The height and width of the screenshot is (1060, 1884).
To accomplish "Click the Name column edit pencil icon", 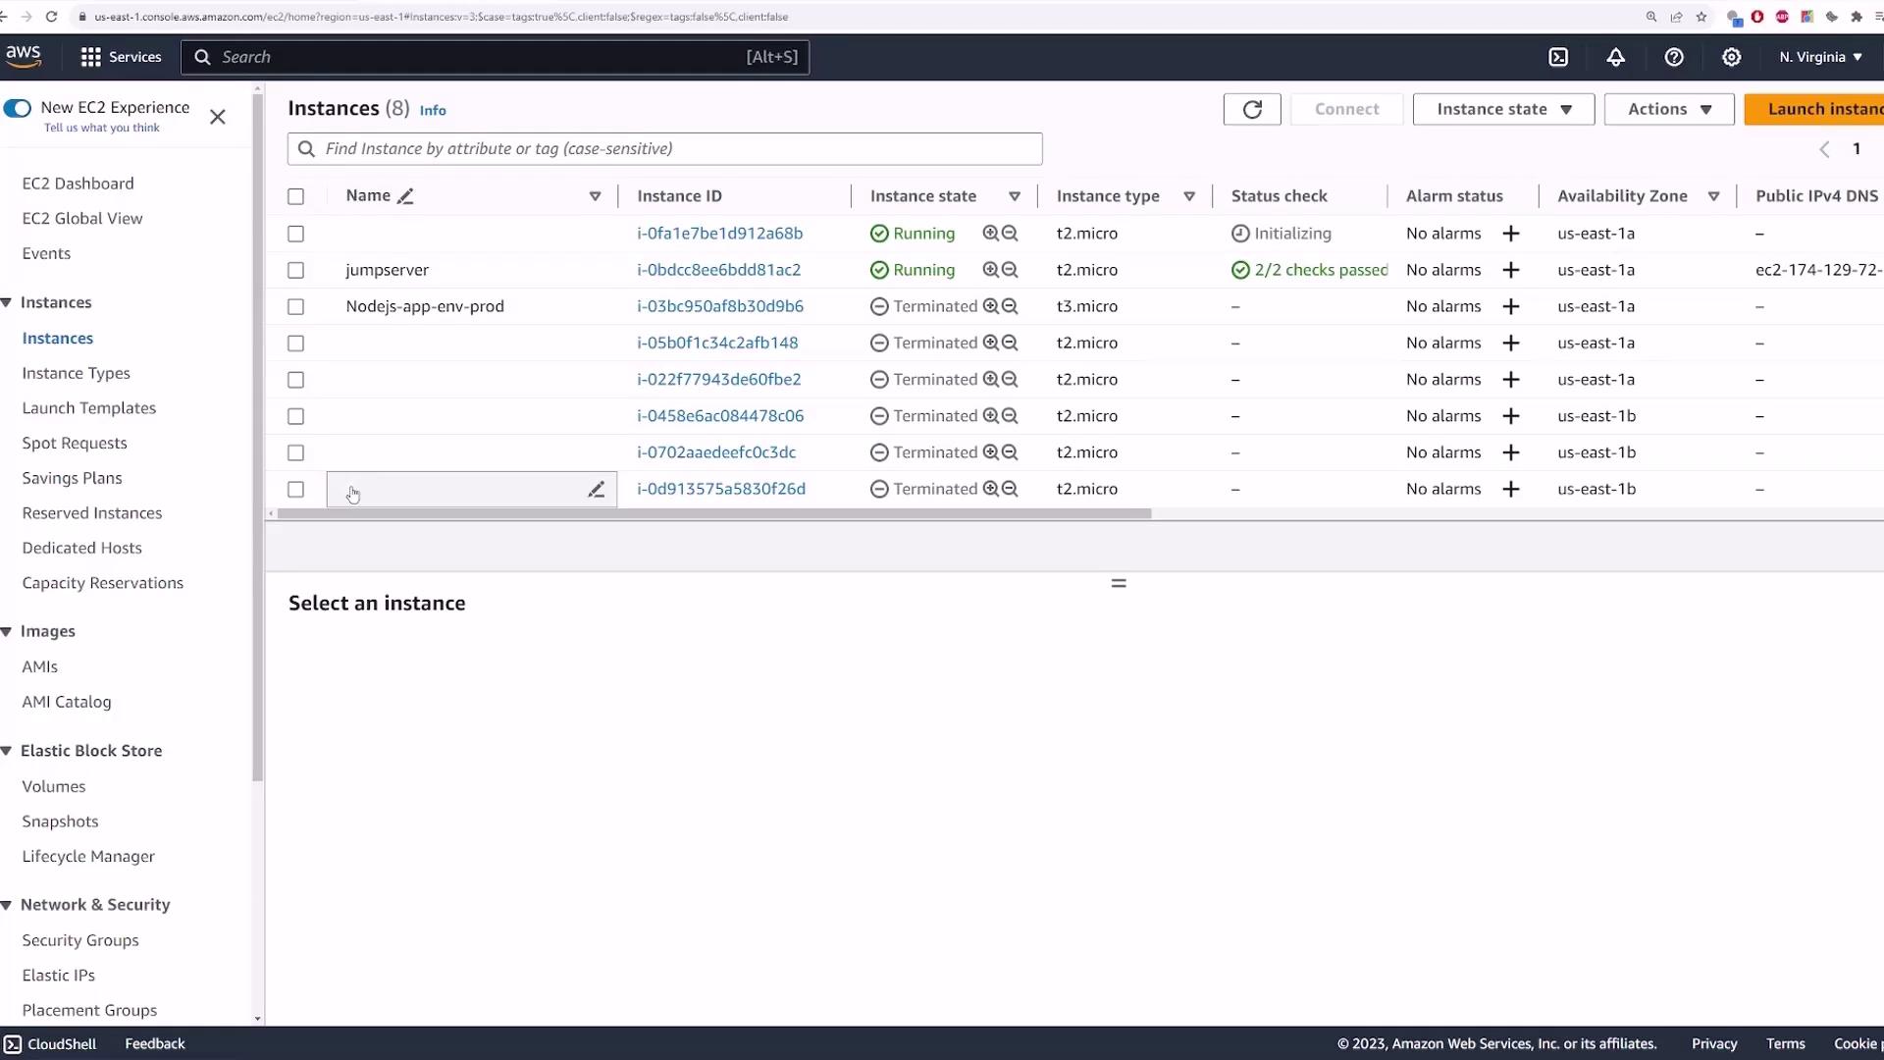I will (x=405, y=196).
